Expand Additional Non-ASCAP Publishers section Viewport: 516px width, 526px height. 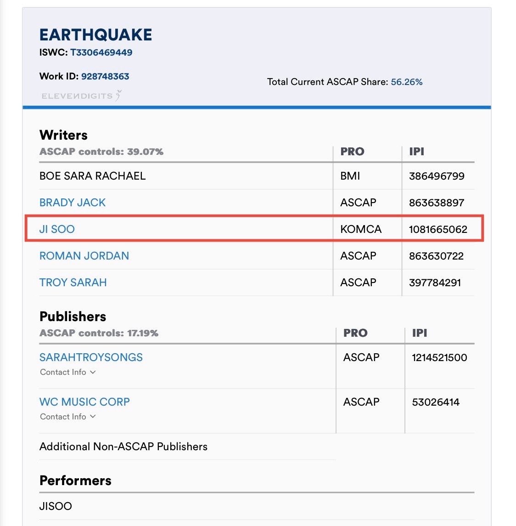click(x=123, y=447)
